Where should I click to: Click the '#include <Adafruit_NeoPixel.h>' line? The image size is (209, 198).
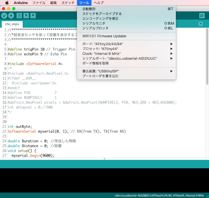tap(38, 73)
